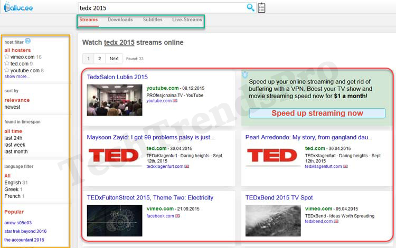This screenshot has width=396, height=248.
Task: Go to results page 1
Action: [x=88, y=59]
